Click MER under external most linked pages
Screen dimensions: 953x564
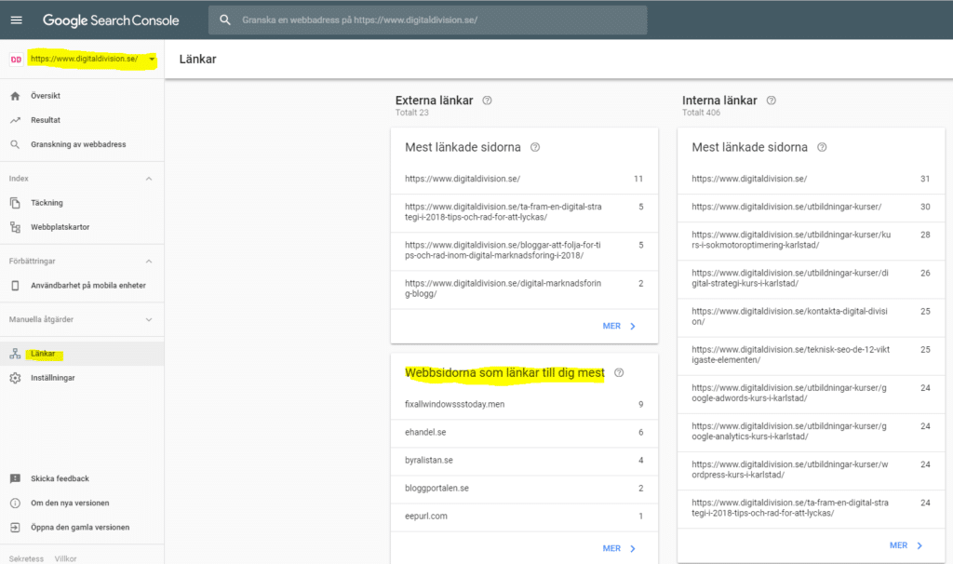(x=619, y=327)
